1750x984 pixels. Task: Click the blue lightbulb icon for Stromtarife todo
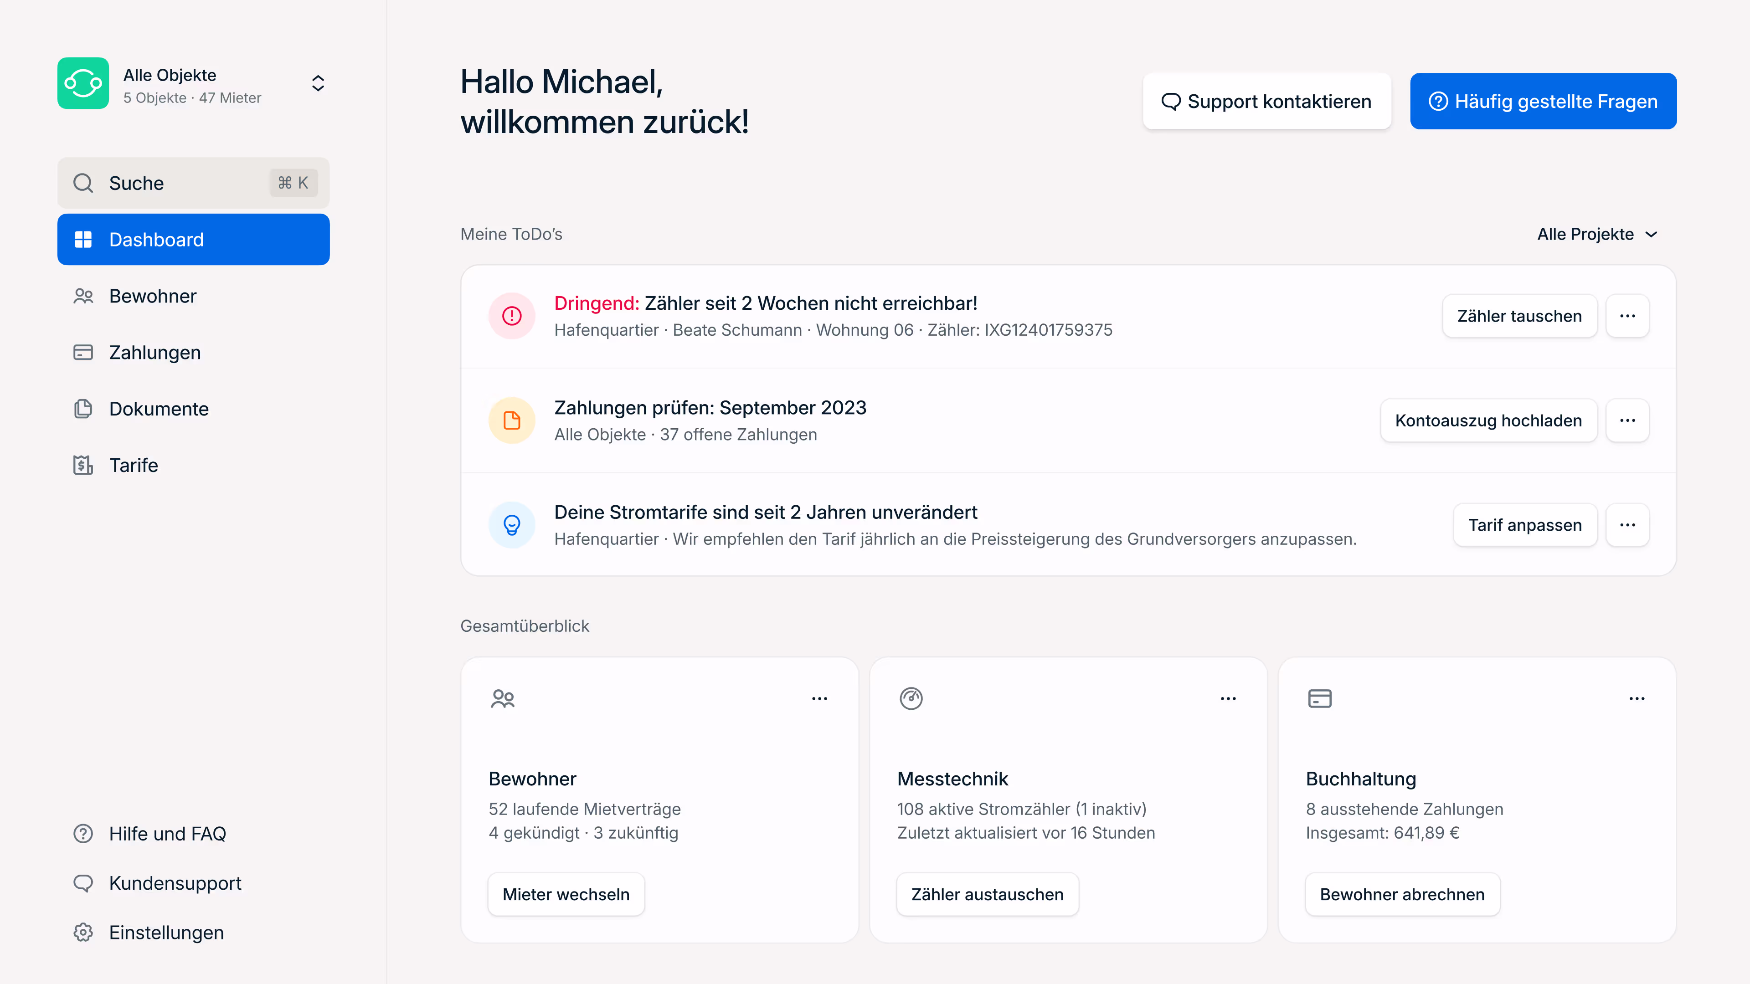click(511, 525)
